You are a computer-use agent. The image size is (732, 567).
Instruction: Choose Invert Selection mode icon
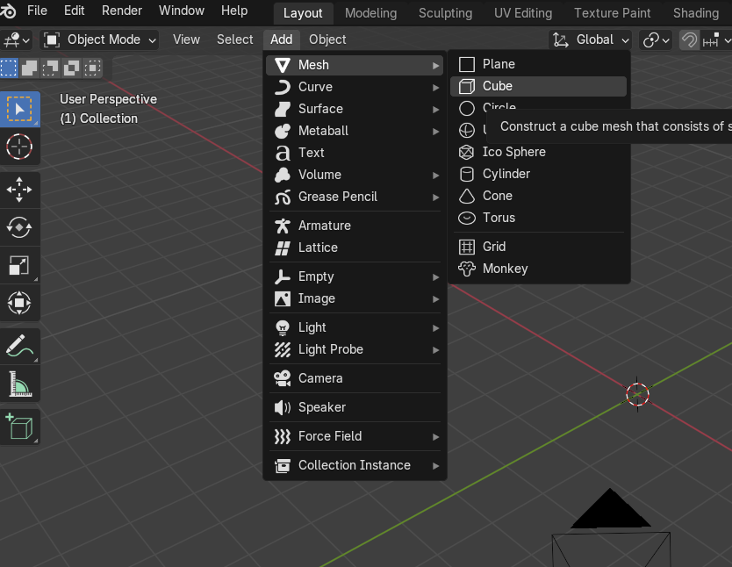(71, 68)
